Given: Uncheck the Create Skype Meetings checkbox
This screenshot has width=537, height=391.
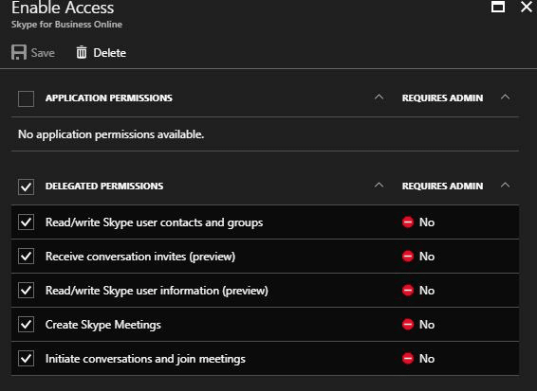Looking at the screenshot, I should [26, 325].
